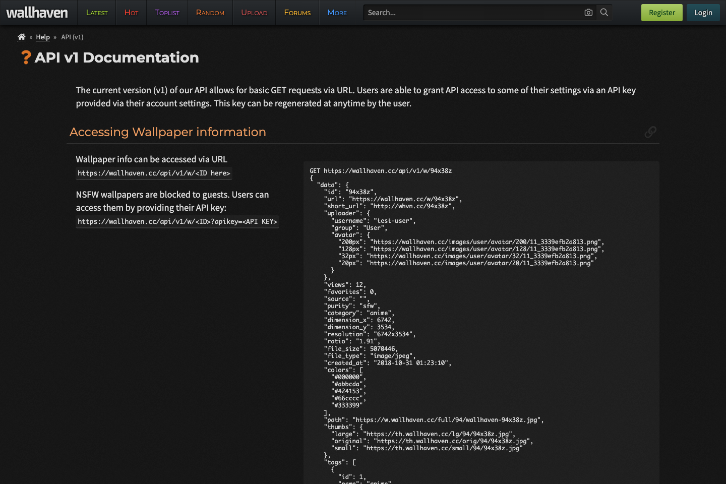Click the Accessing Wallpaper information heading
Image resolution: width=726 pixels, height=484 pixels.
(x=168, y=132)
